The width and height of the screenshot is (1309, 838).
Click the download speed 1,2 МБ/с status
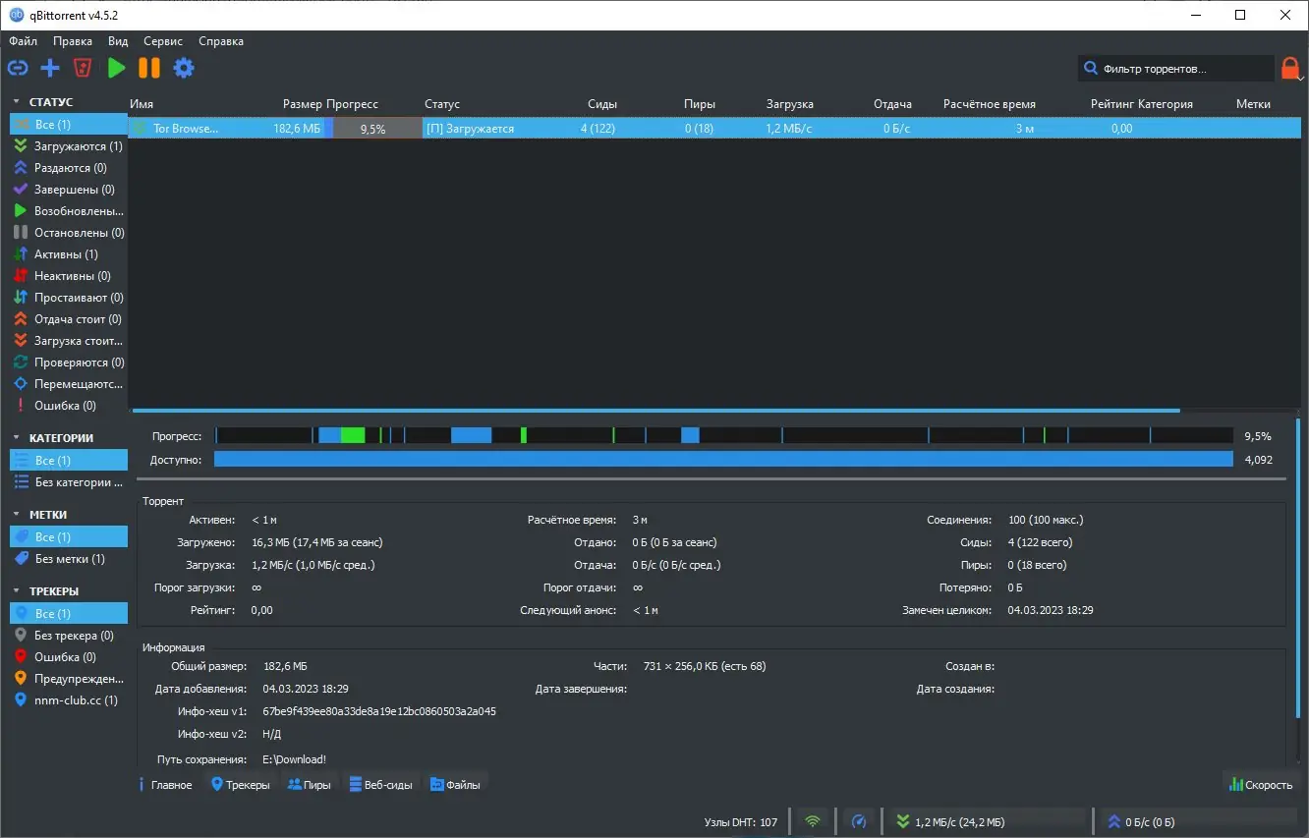pyautogui.click(x=988, y=822)
